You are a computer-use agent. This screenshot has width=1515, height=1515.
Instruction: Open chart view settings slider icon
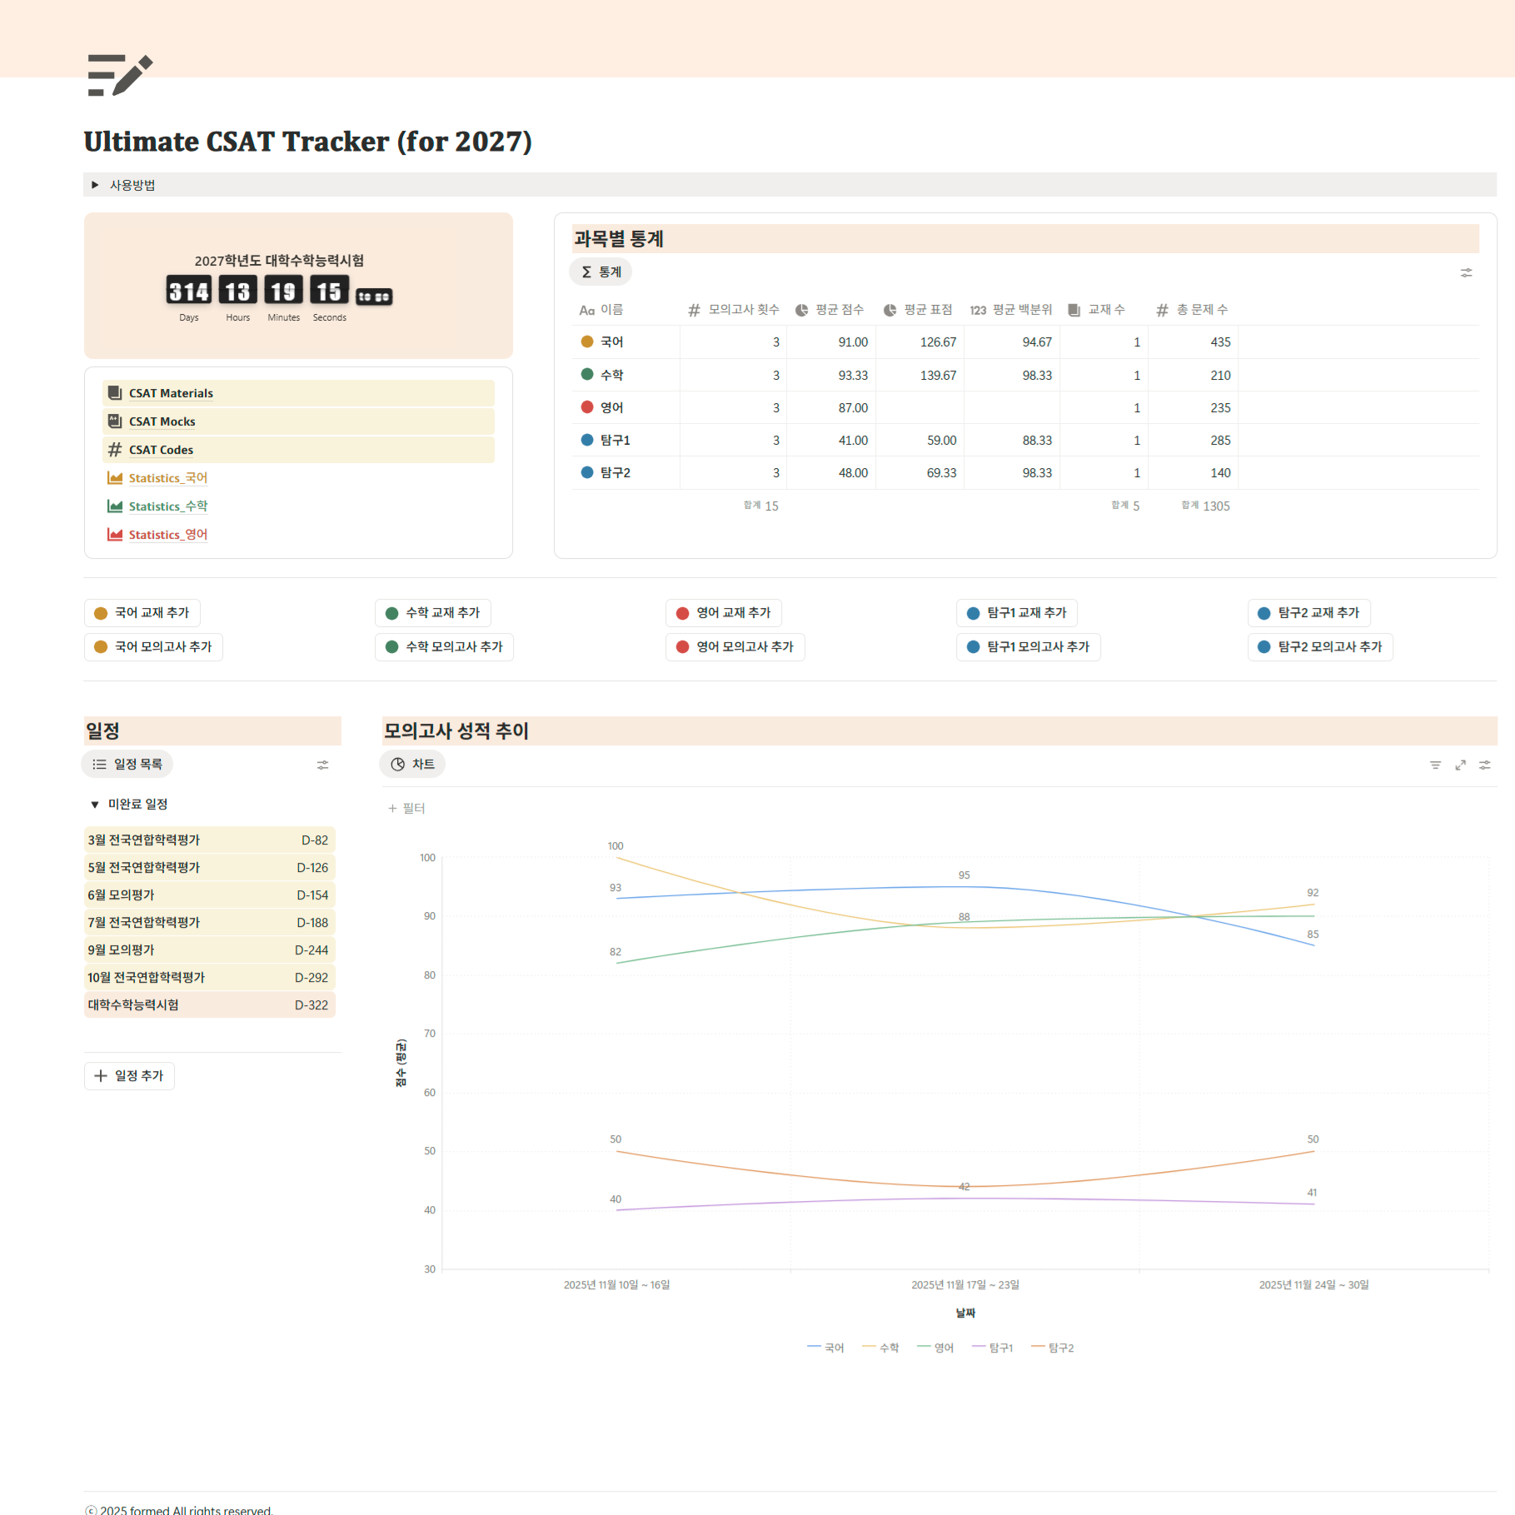click(1485, 765)
